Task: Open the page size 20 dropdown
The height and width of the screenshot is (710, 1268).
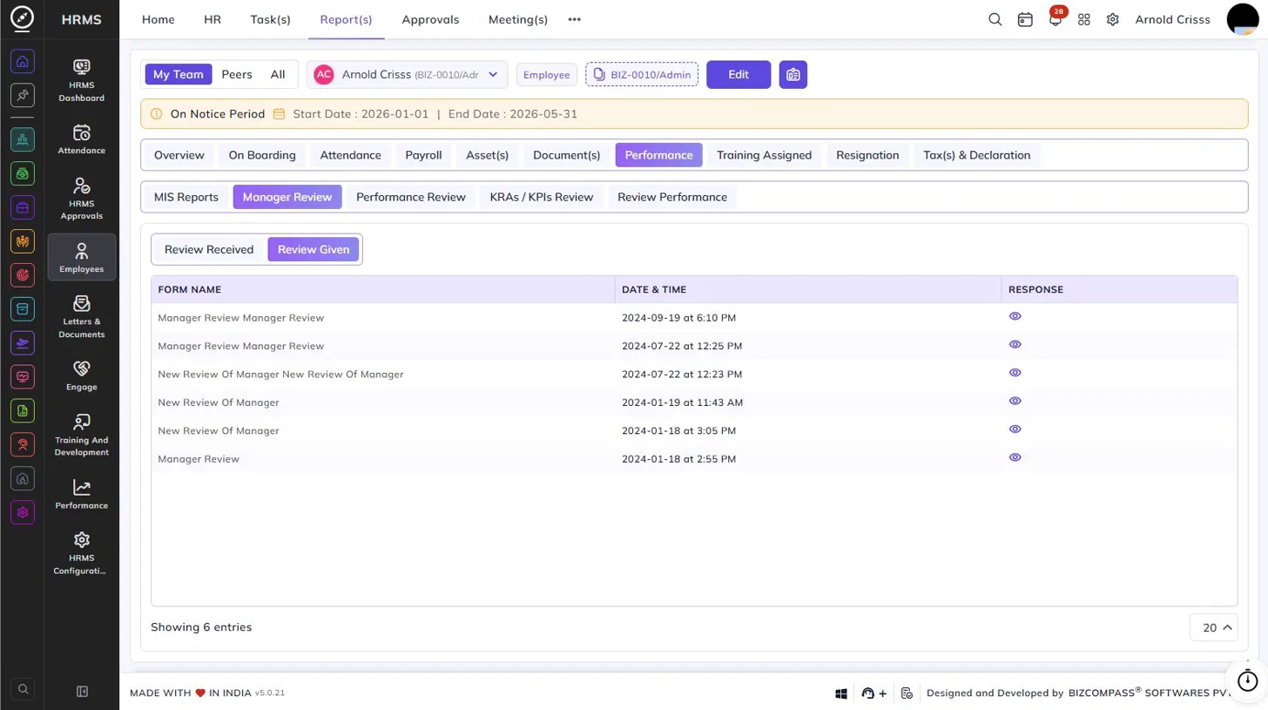Action: pyautogui.click(x=1213, y=627)
